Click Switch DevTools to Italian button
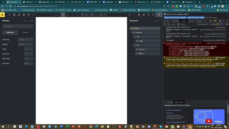 pyautogui.click(x=196, y=18)
